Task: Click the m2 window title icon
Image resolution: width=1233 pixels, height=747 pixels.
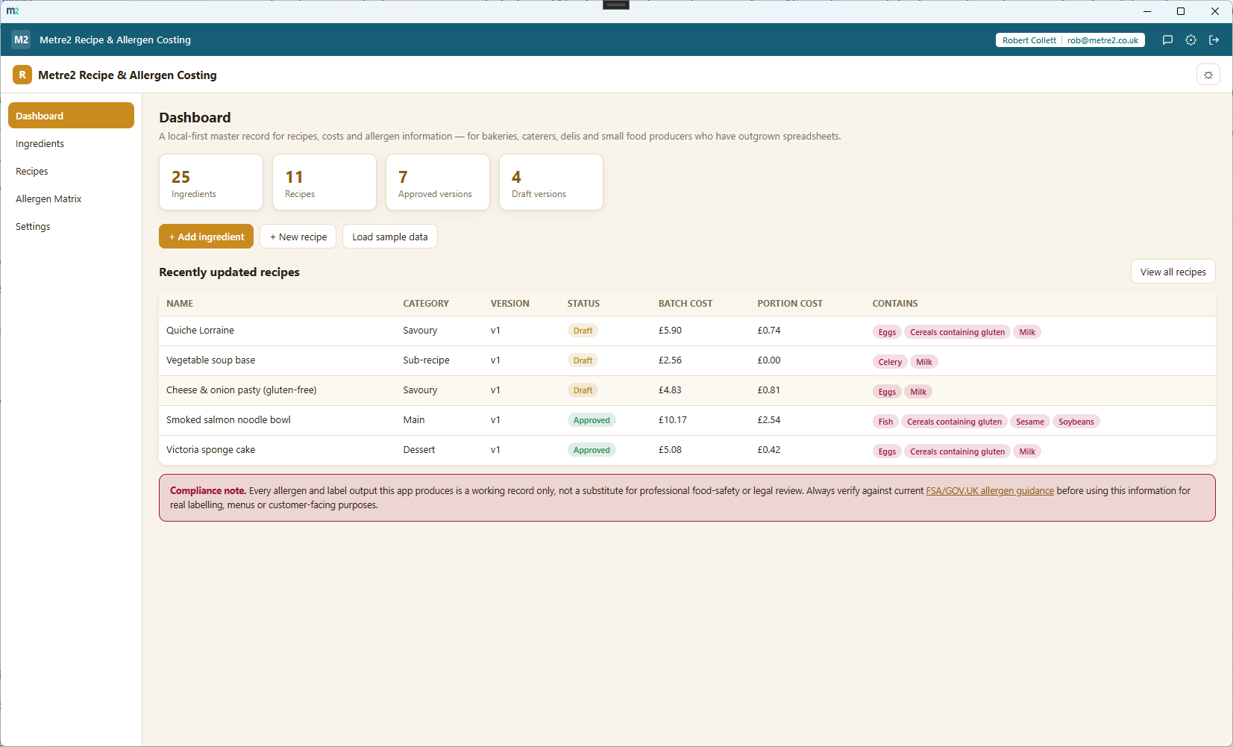Action: pos(13,10)
